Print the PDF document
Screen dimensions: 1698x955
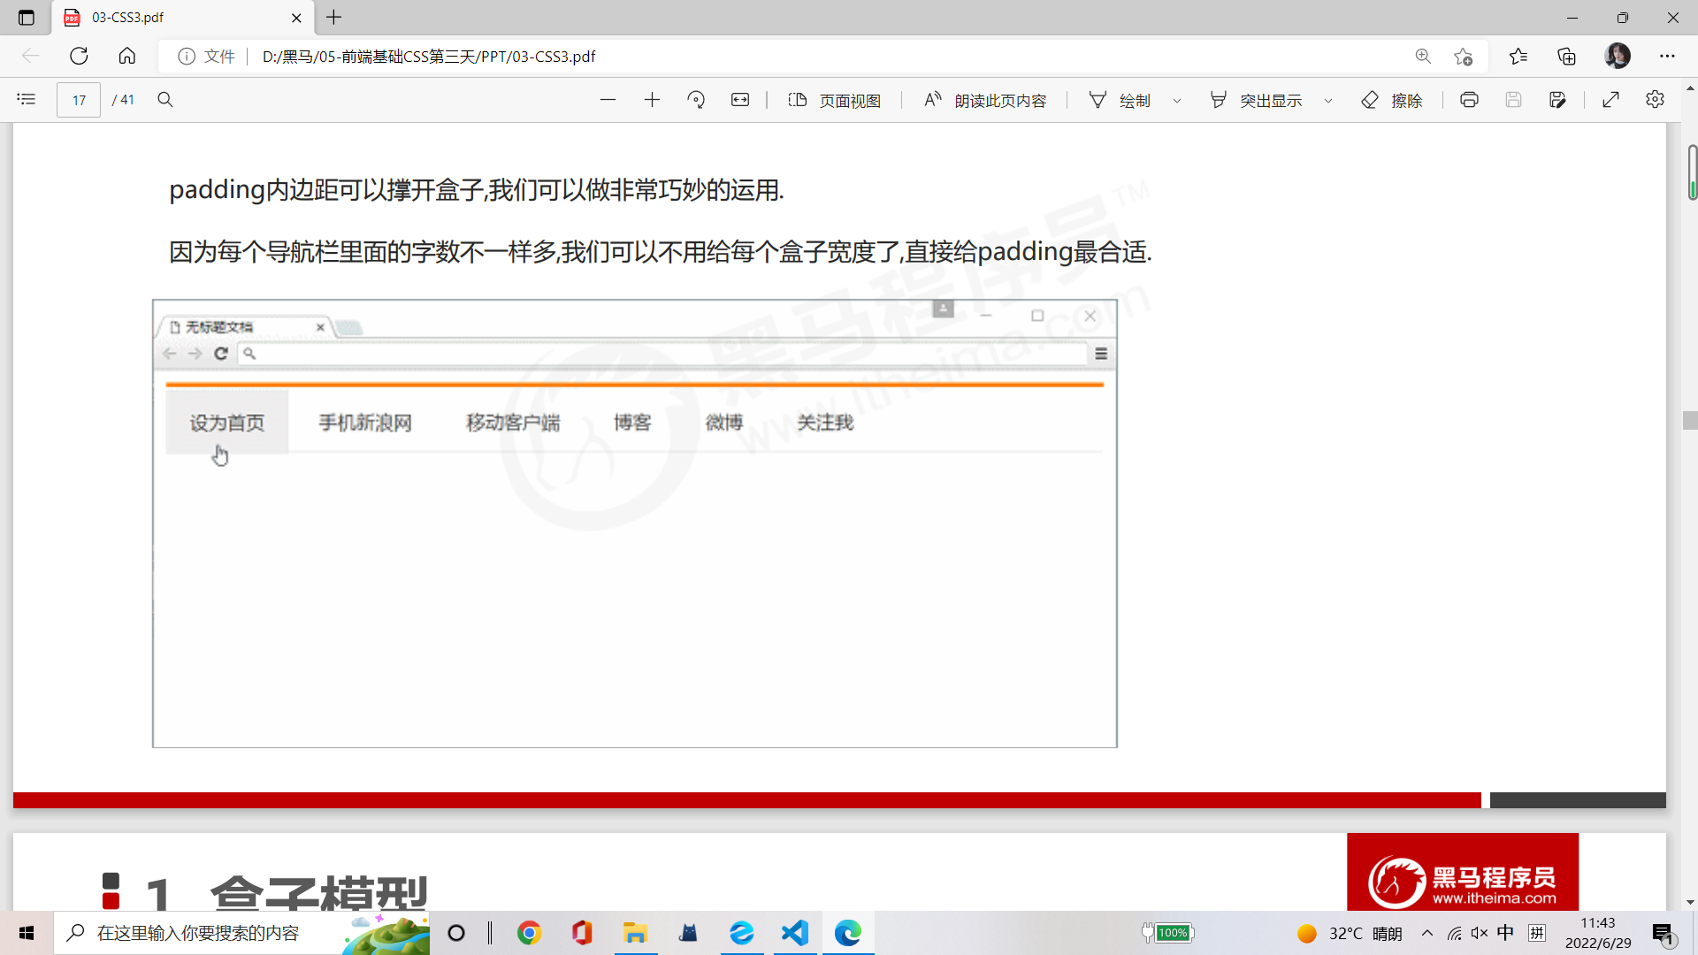(1469, 100)
